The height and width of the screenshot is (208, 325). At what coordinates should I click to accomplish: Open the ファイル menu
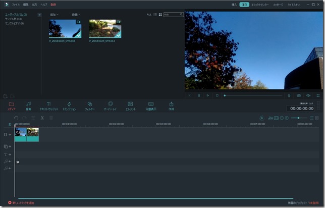(x=16, y=5)
